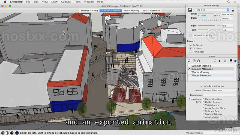The width and height of the screenshot is (240, 135).
Task: Adjust the Date slider handle
Action: pos(209,18)
